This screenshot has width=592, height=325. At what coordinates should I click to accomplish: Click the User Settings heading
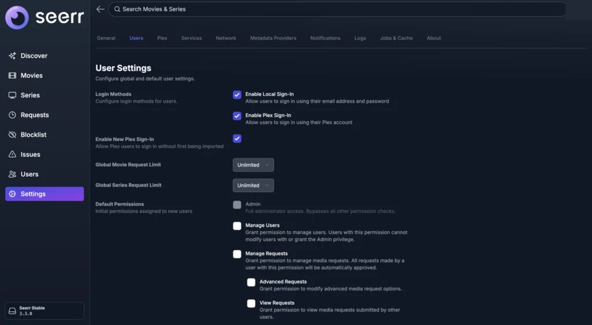point(124,68)
